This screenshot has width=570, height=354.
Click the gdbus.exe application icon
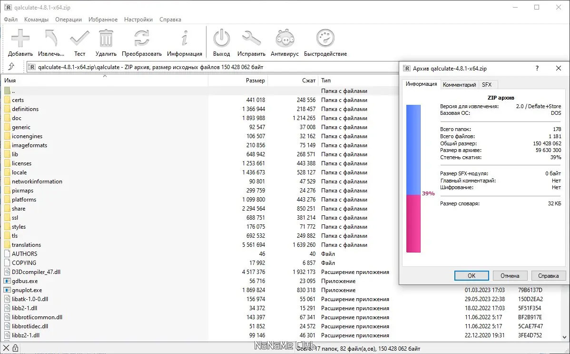tap(7, 281)
